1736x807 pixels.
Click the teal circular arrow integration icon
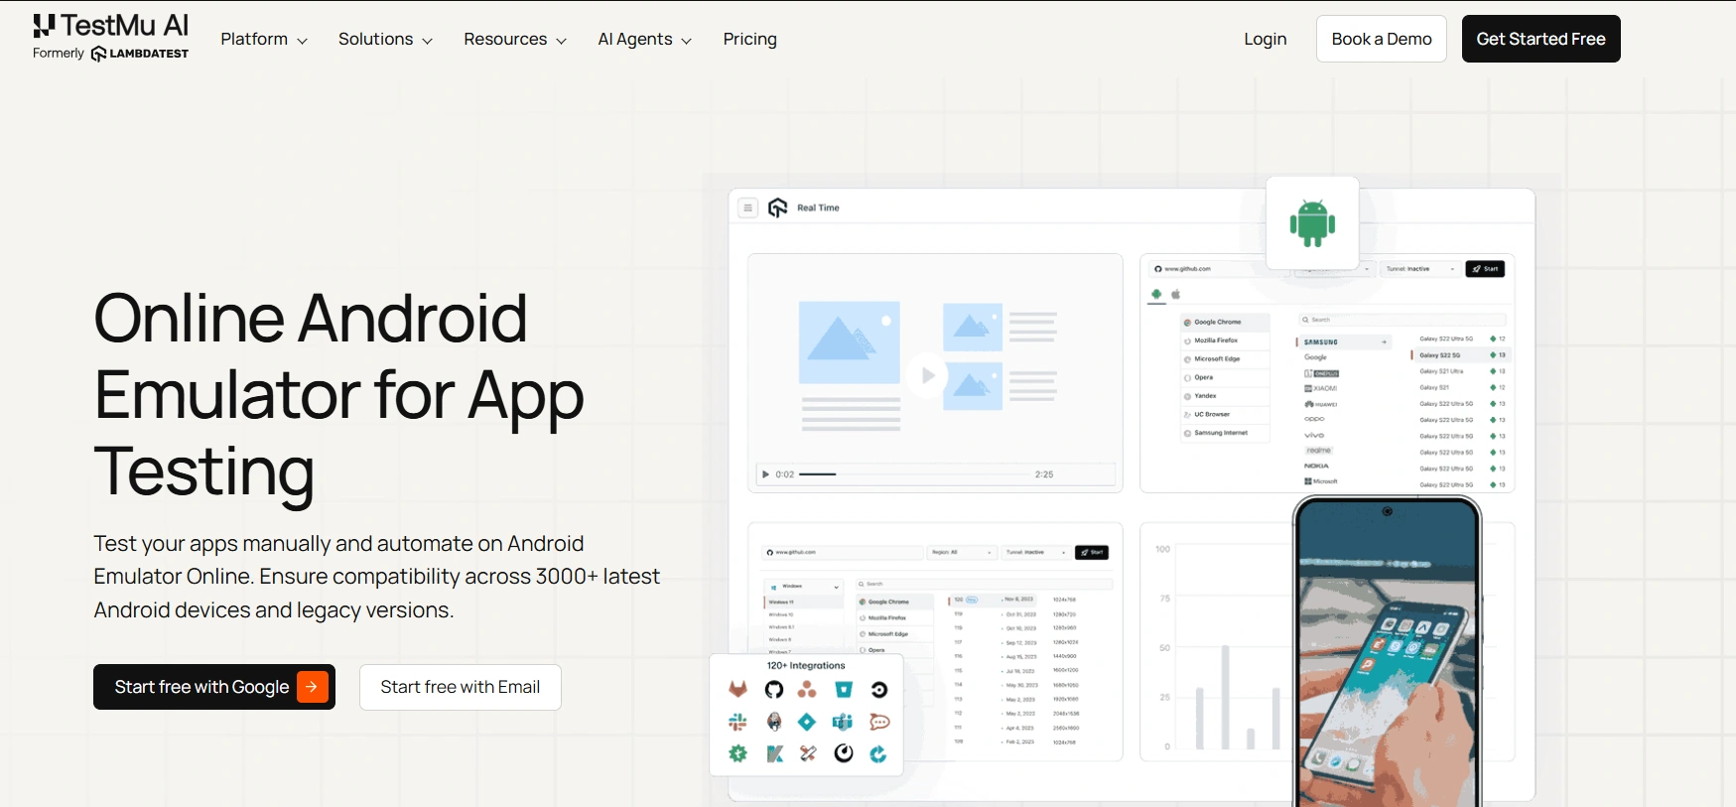[878, 754]
